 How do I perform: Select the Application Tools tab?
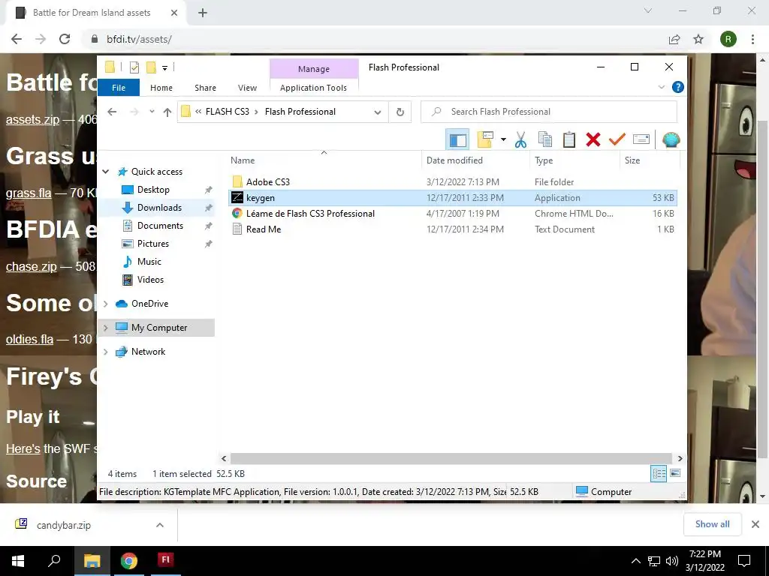coord(313,88)
